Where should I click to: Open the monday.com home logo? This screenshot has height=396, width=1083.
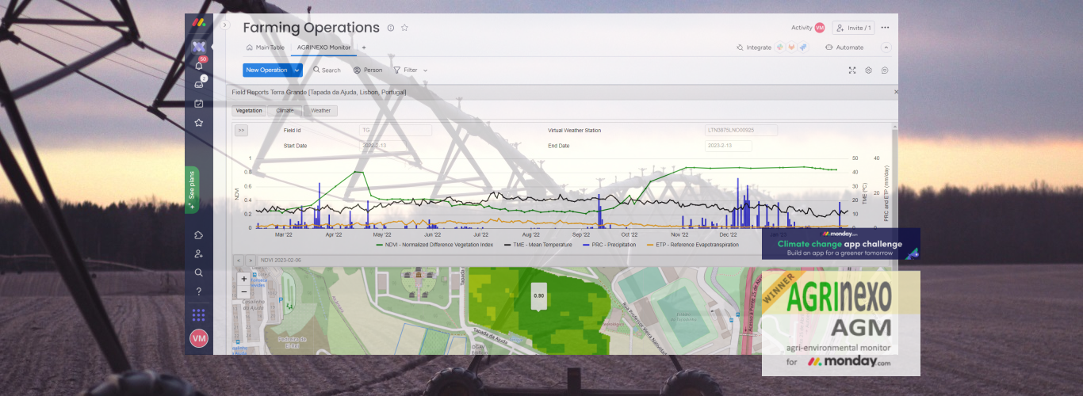click(x=198, y=22)
